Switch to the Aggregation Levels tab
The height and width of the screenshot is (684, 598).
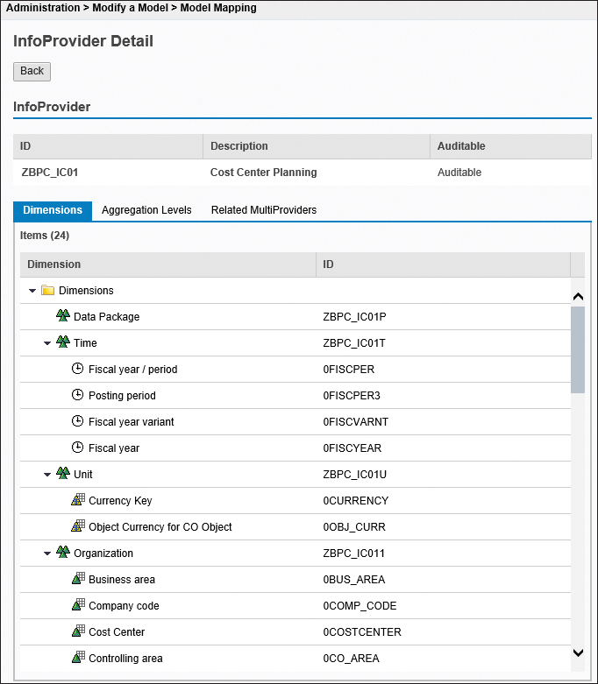click(146, 210)
